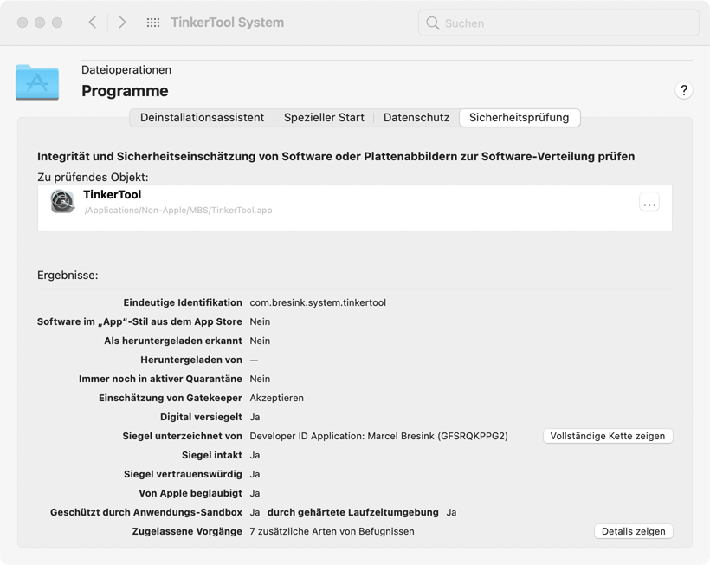
Task: Click the TinkerTool object name
Action: [x=113, y=194]
